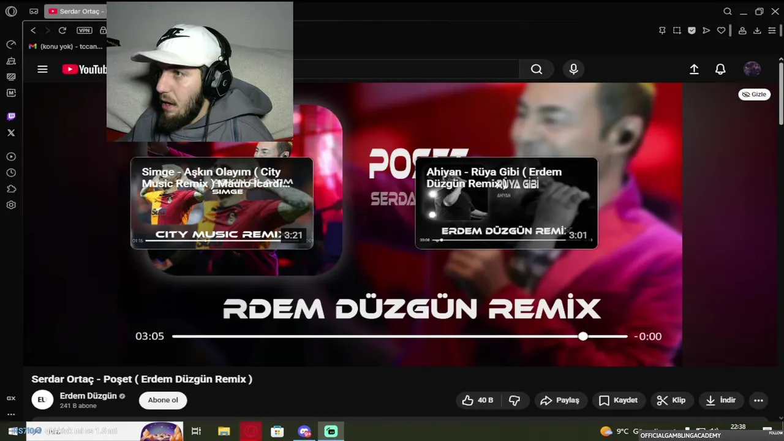Open the GX gaming controller icon left of the tabs
Screen dimensions: 784x441
(34, 11)
